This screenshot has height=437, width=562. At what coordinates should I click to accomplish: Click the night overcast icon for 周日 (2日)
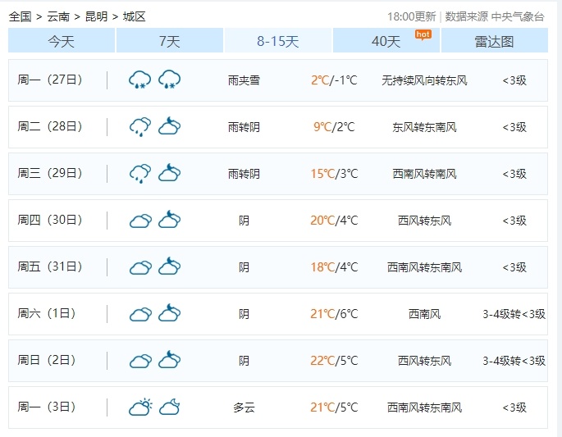coord(170,360)
